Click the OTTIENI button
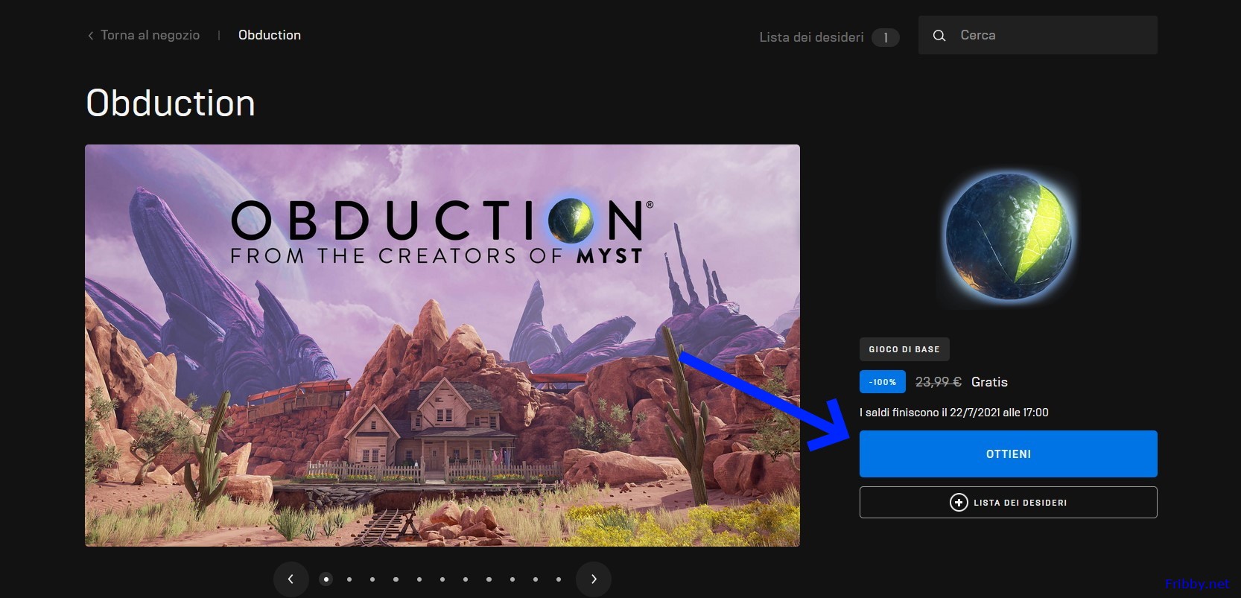This screenshot has width=1241, height=598. (1009, 454)
